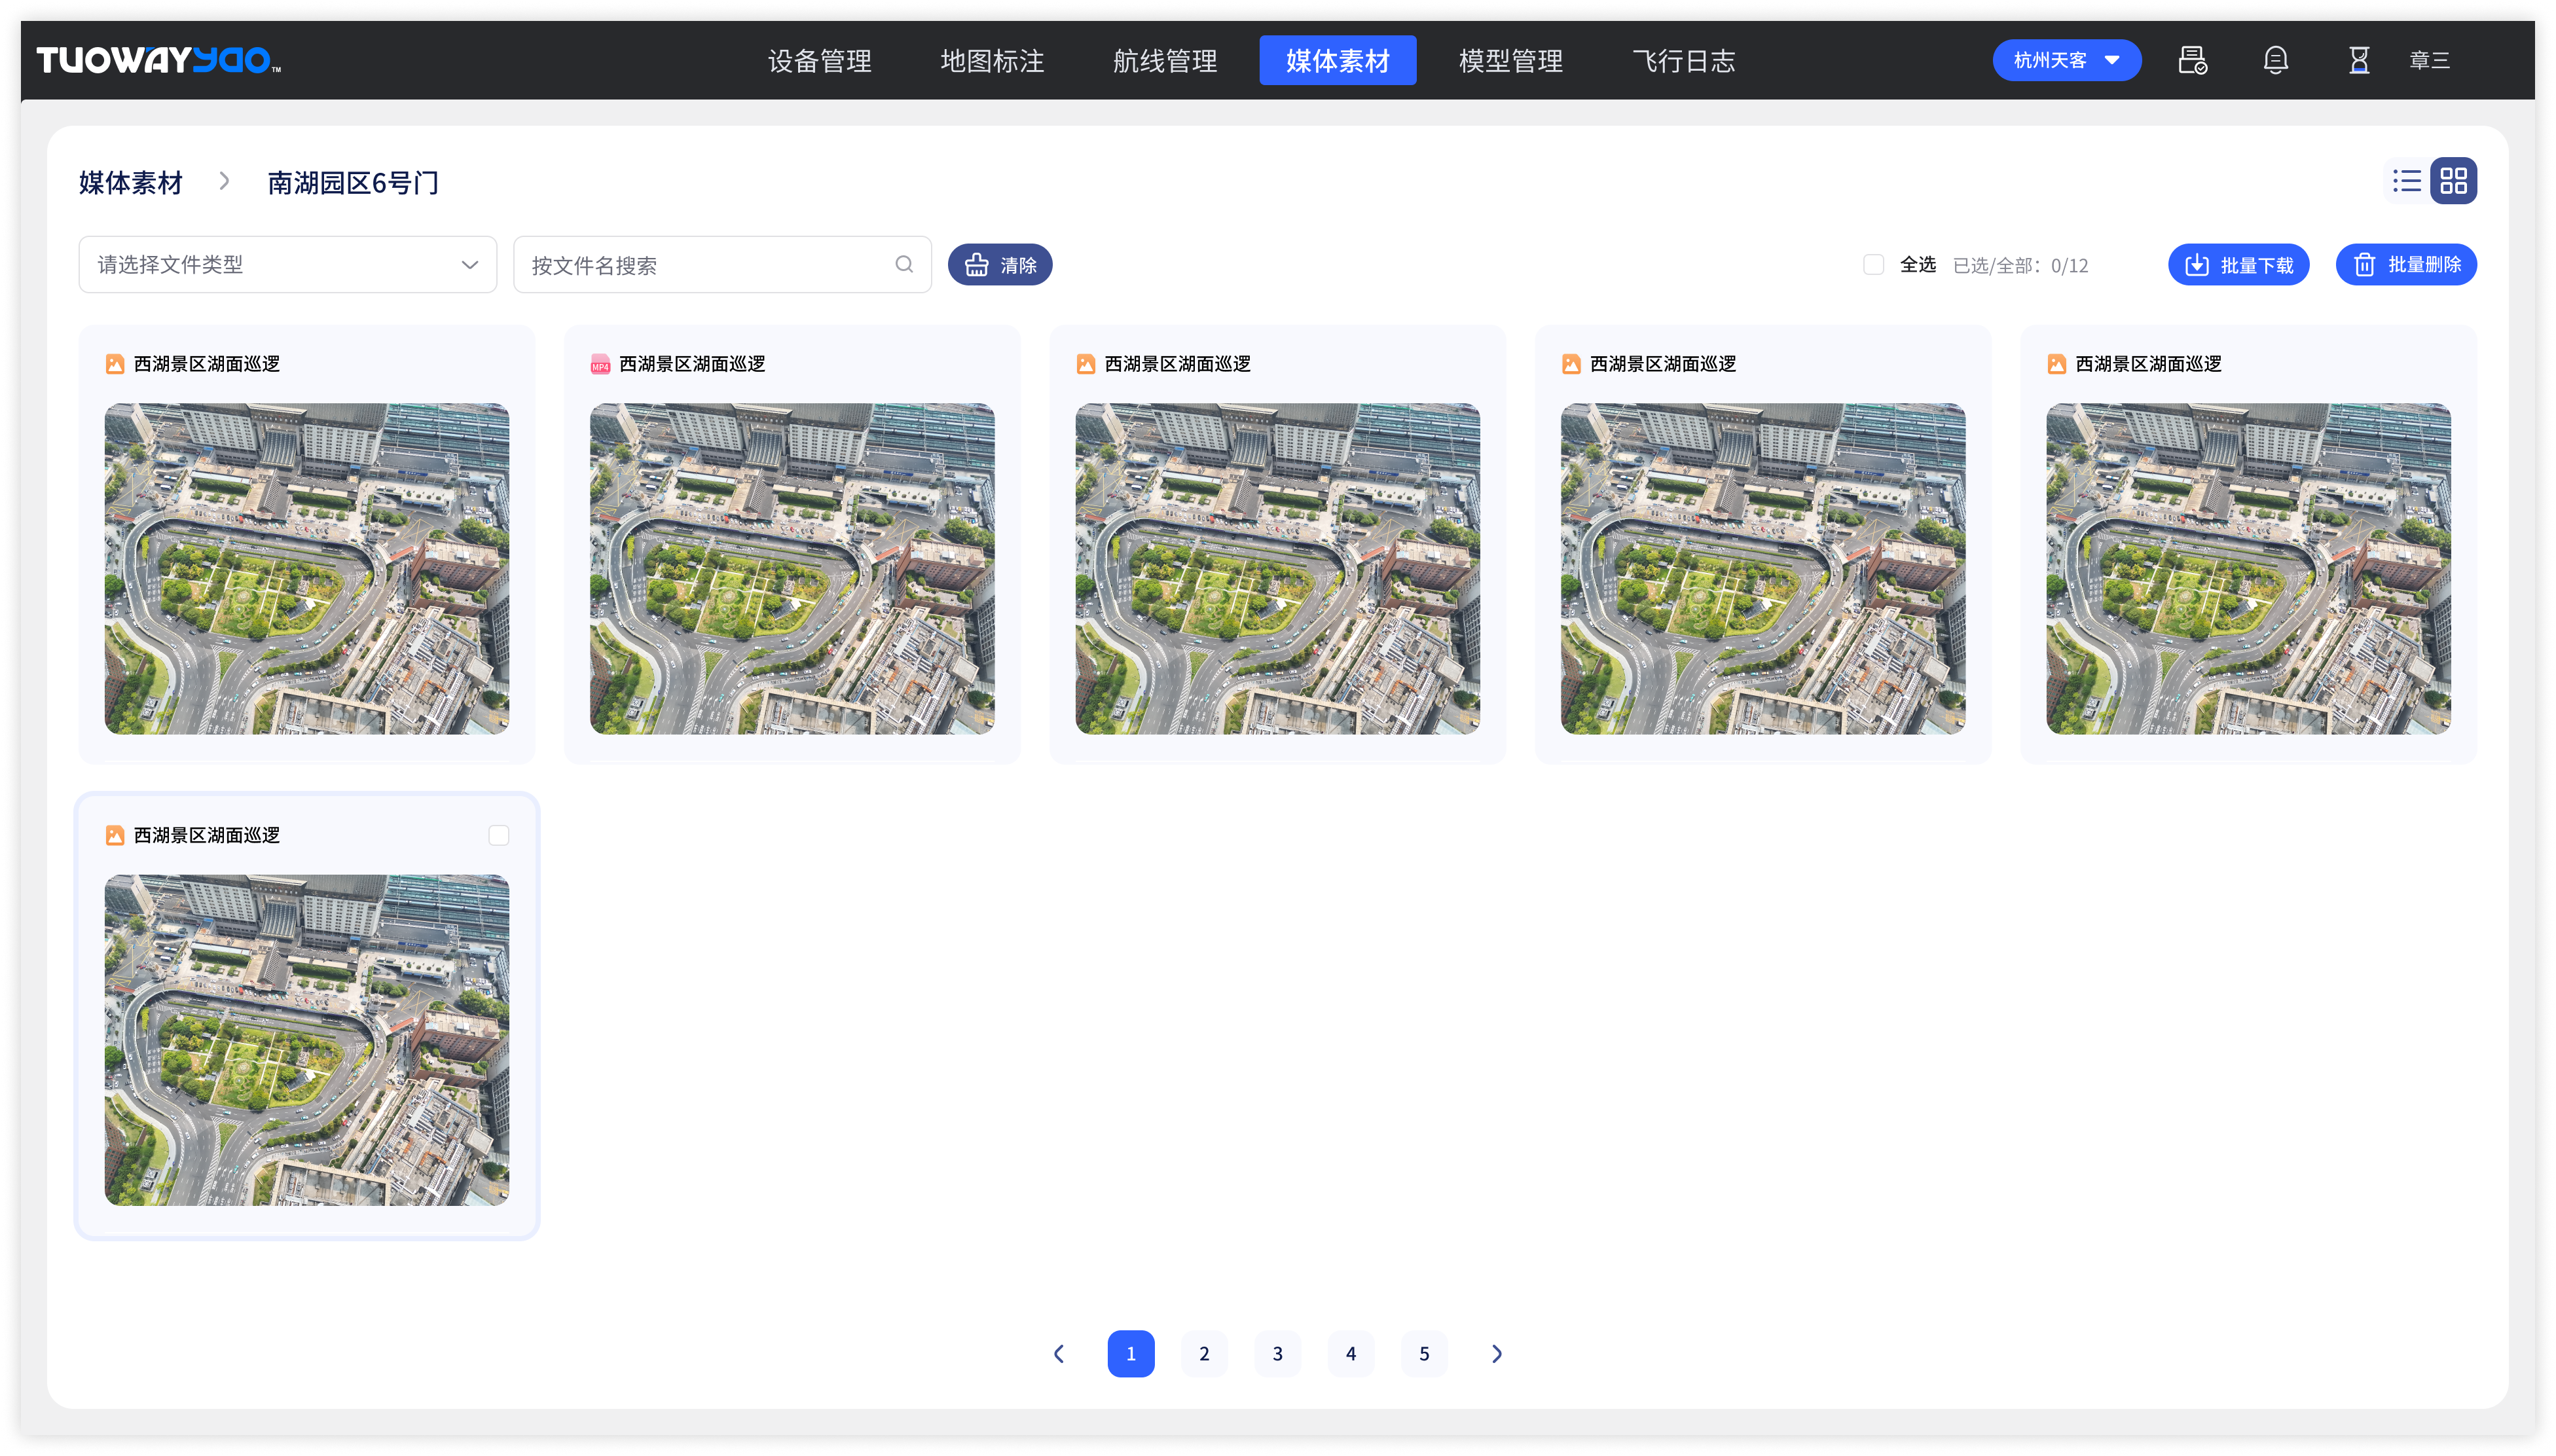2556x1456 pixels.
Task: Click the hourglass task icon
Action: pos(2358,60)
